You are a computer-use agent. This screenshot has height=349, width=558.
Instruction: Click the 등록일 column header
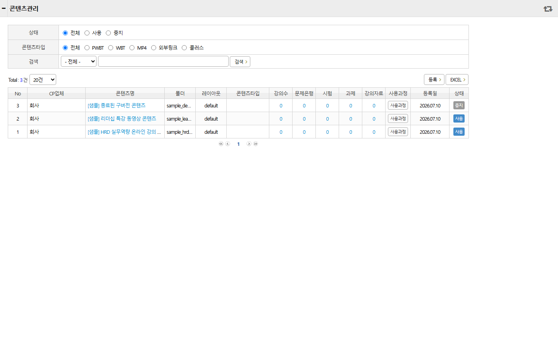(x=430, y=93)
